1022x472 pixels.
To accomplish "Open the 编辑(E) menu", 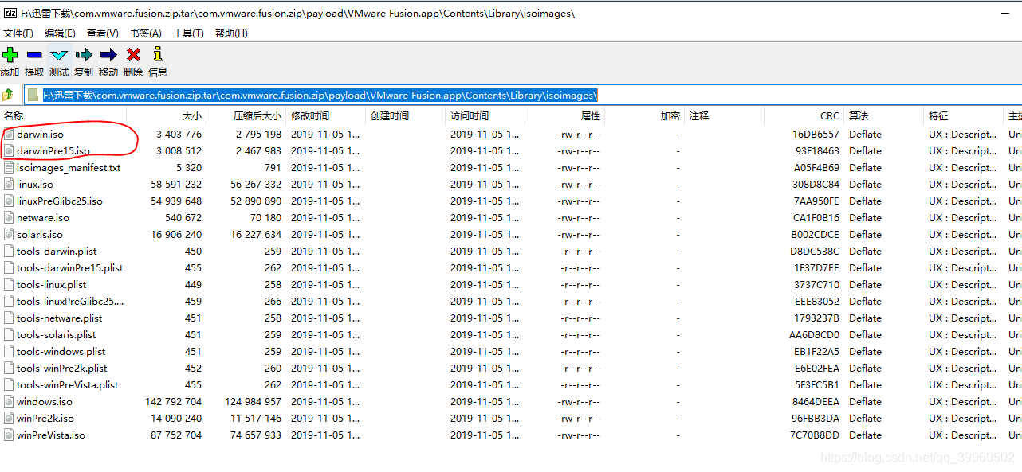I will (60, 33).
